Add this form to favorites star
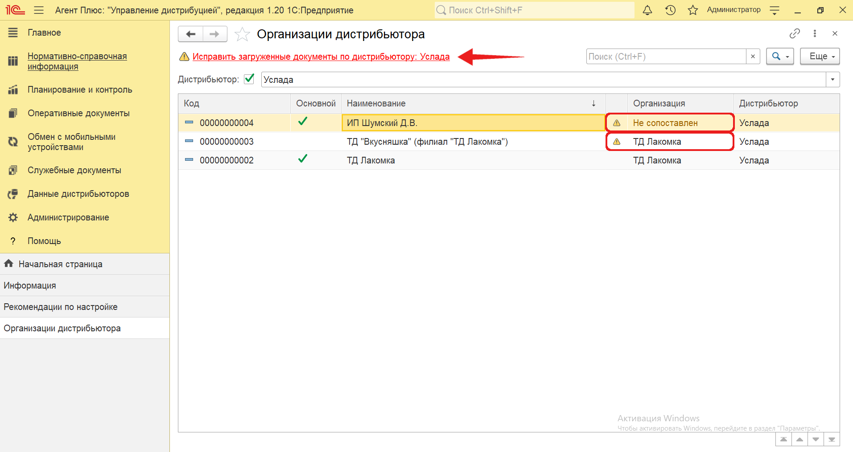The height and width of the screenshot is (452, 853). pos(242,34)
